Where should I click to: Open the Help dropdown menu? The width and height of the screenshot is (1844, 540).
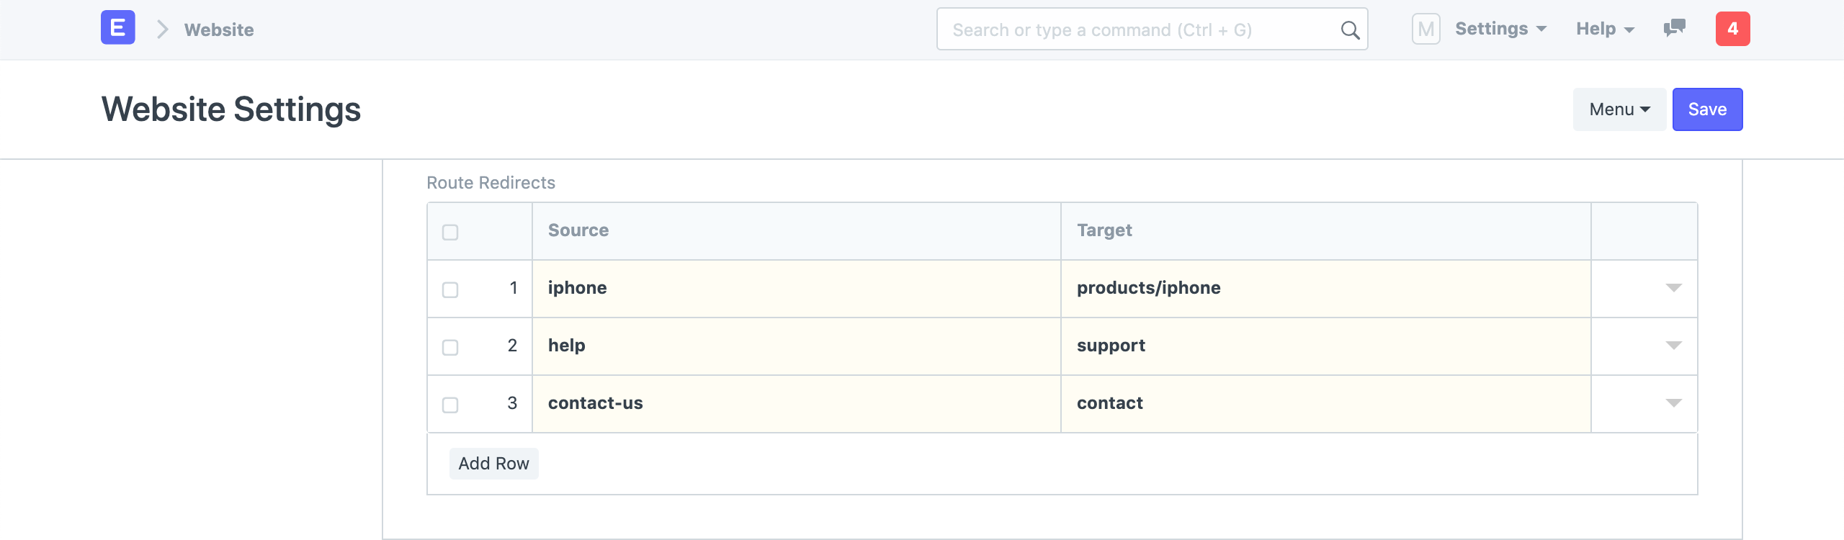pos(1605,29)
